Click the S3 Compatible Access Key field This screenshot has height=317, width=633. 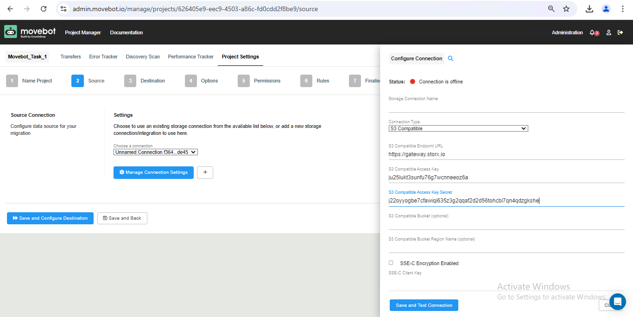point(506,177)
